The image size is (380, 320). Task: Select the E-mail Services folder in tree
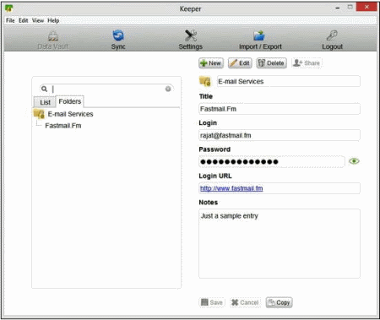click(x=70, y=114)
